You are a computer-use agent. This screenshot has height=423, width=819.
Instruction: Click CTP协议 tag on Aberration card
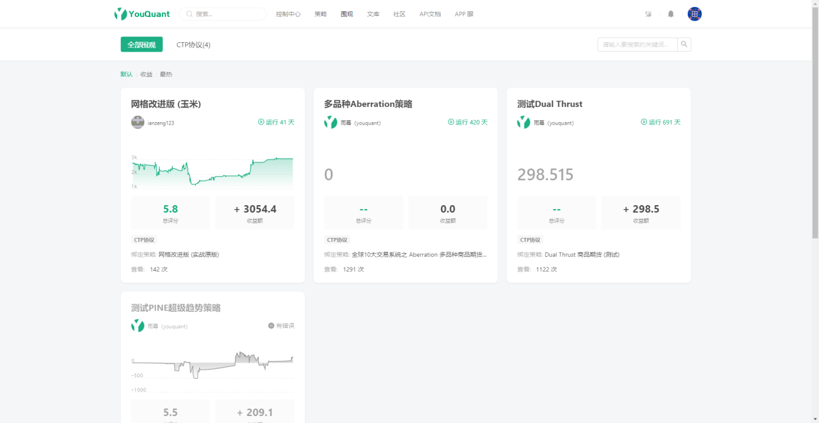coord(337,240)
